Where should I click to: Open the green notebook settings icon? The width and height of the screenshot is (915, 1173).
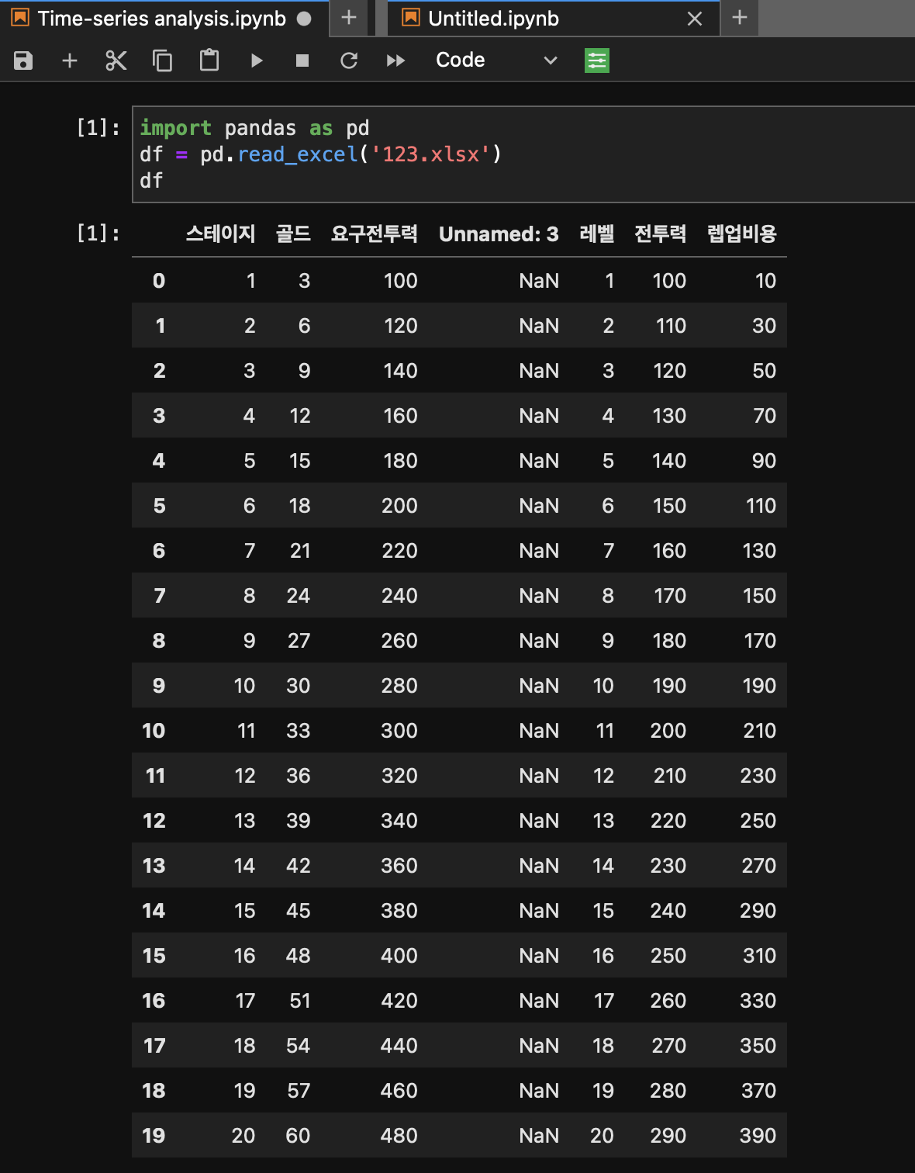pos(596,61)
